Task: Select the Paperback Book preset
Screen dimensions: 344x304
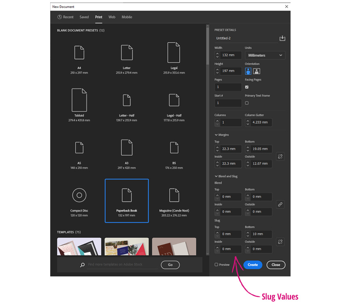Action: 127,201
